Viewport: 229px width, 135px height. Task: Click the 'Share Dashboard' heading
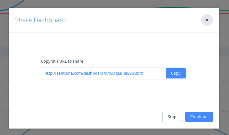pyautogui.click(x=40, y=20)
